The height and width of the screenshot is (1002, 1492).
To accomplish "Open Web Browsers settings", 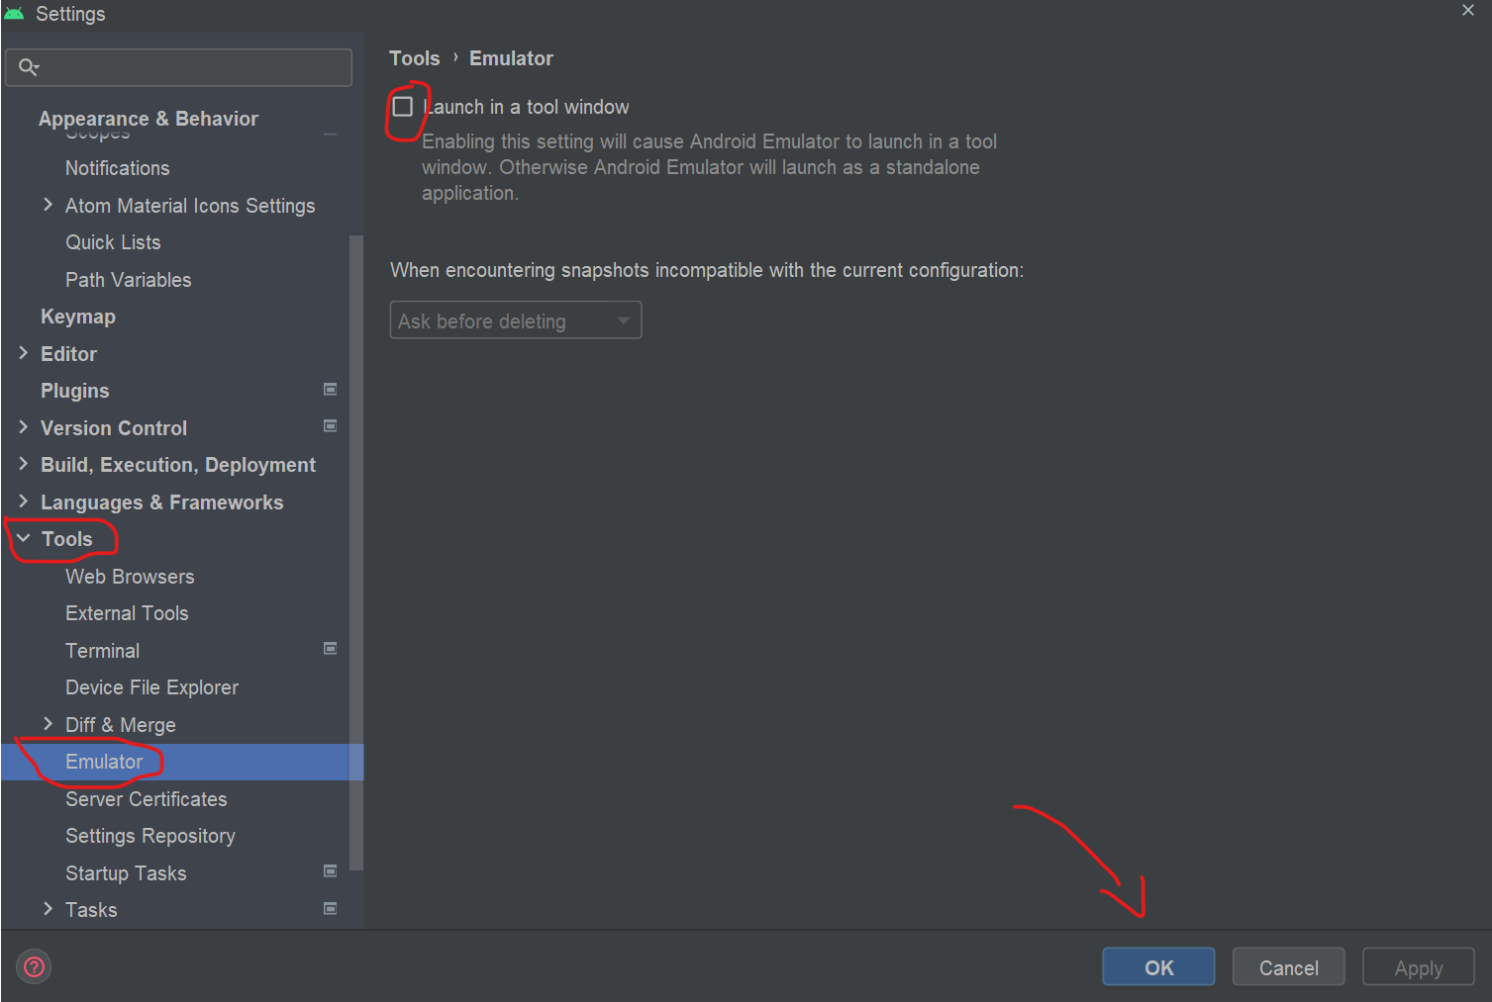I will (130, 577).
